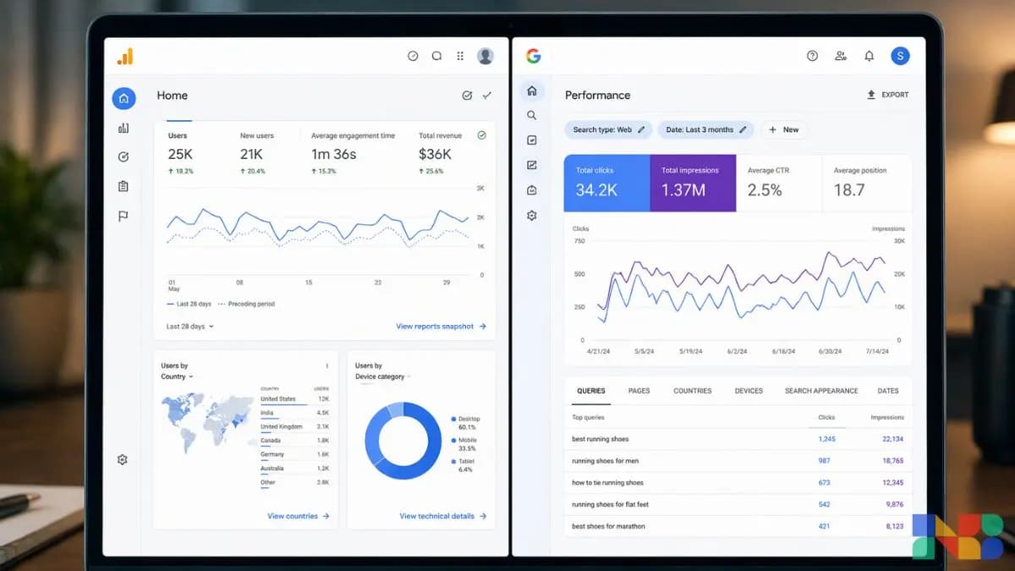
Task: Click the insights icon beside Home title
Action: [x=467, y=96]
